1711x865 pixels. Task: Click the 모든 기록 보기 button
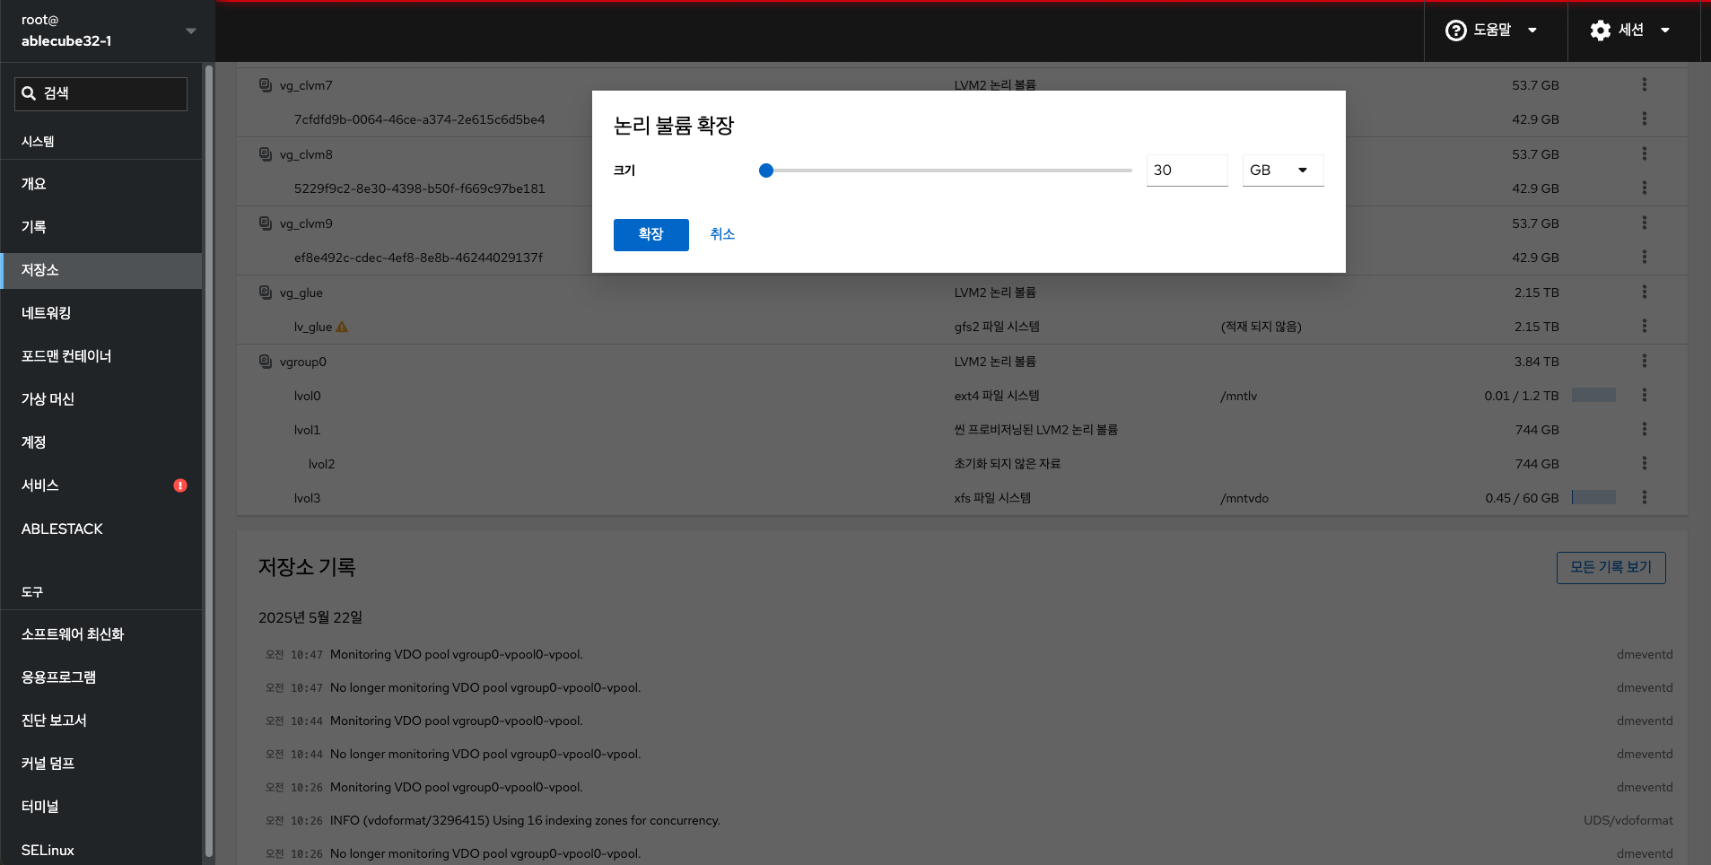(x=1611, y=567)
